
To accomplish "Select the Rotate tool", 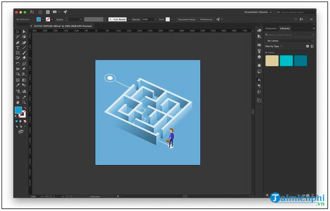I will (18, 63).
